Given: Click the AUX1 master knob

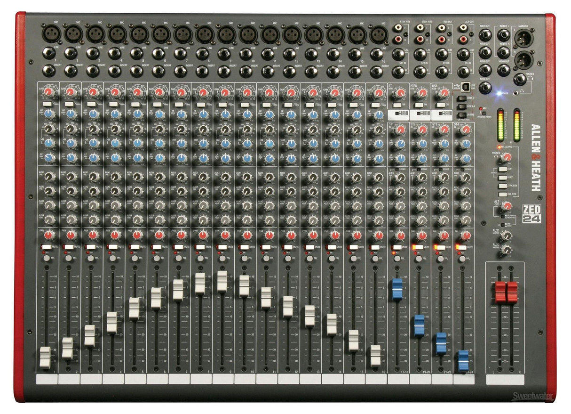Looking at the screenshot, I should tap(507, 235).
